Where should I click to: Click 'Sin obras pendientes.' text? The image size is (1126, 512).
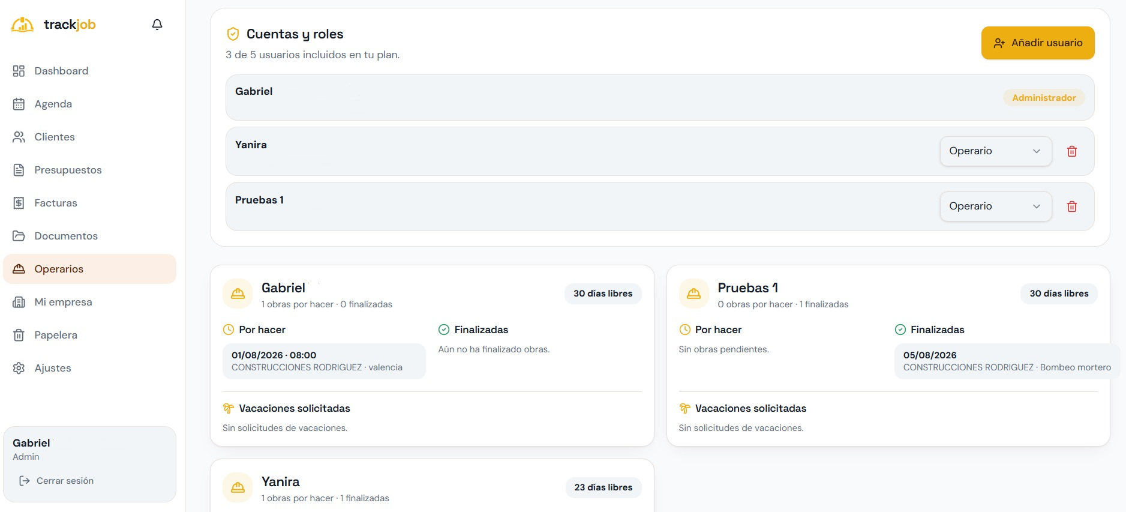(x=723, y=349)
